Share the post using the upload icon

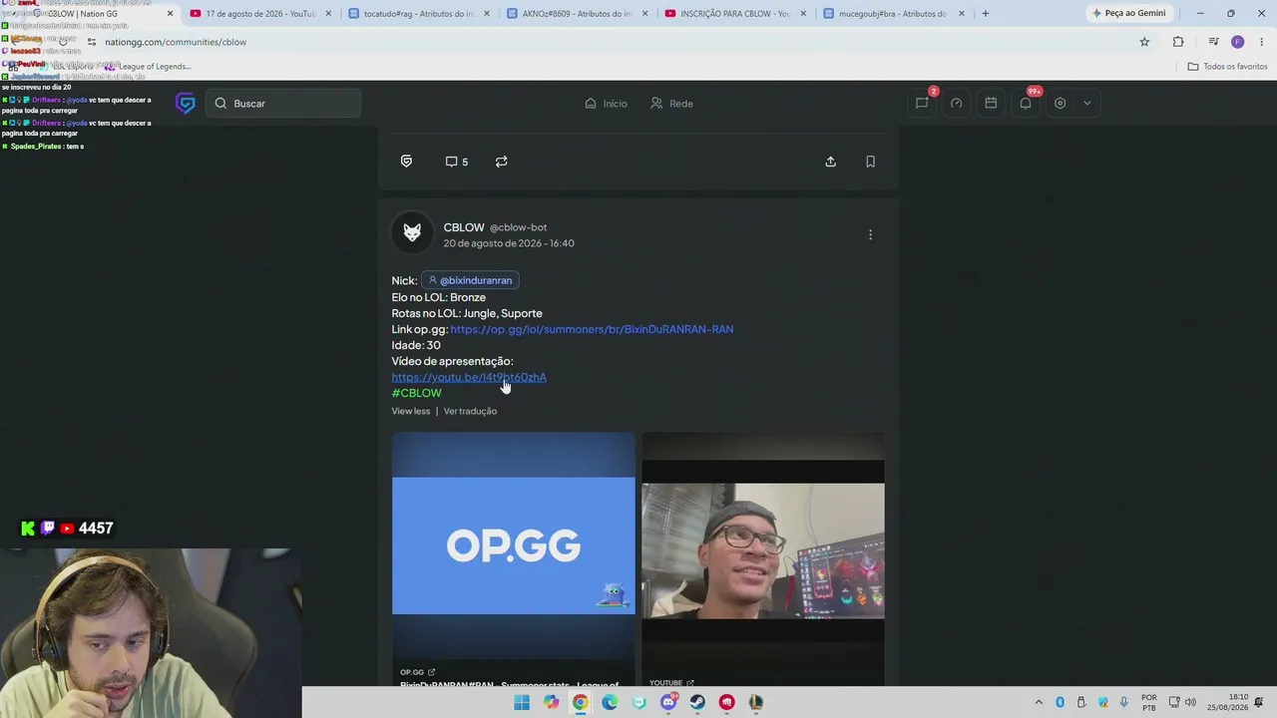tap(830, 162)
